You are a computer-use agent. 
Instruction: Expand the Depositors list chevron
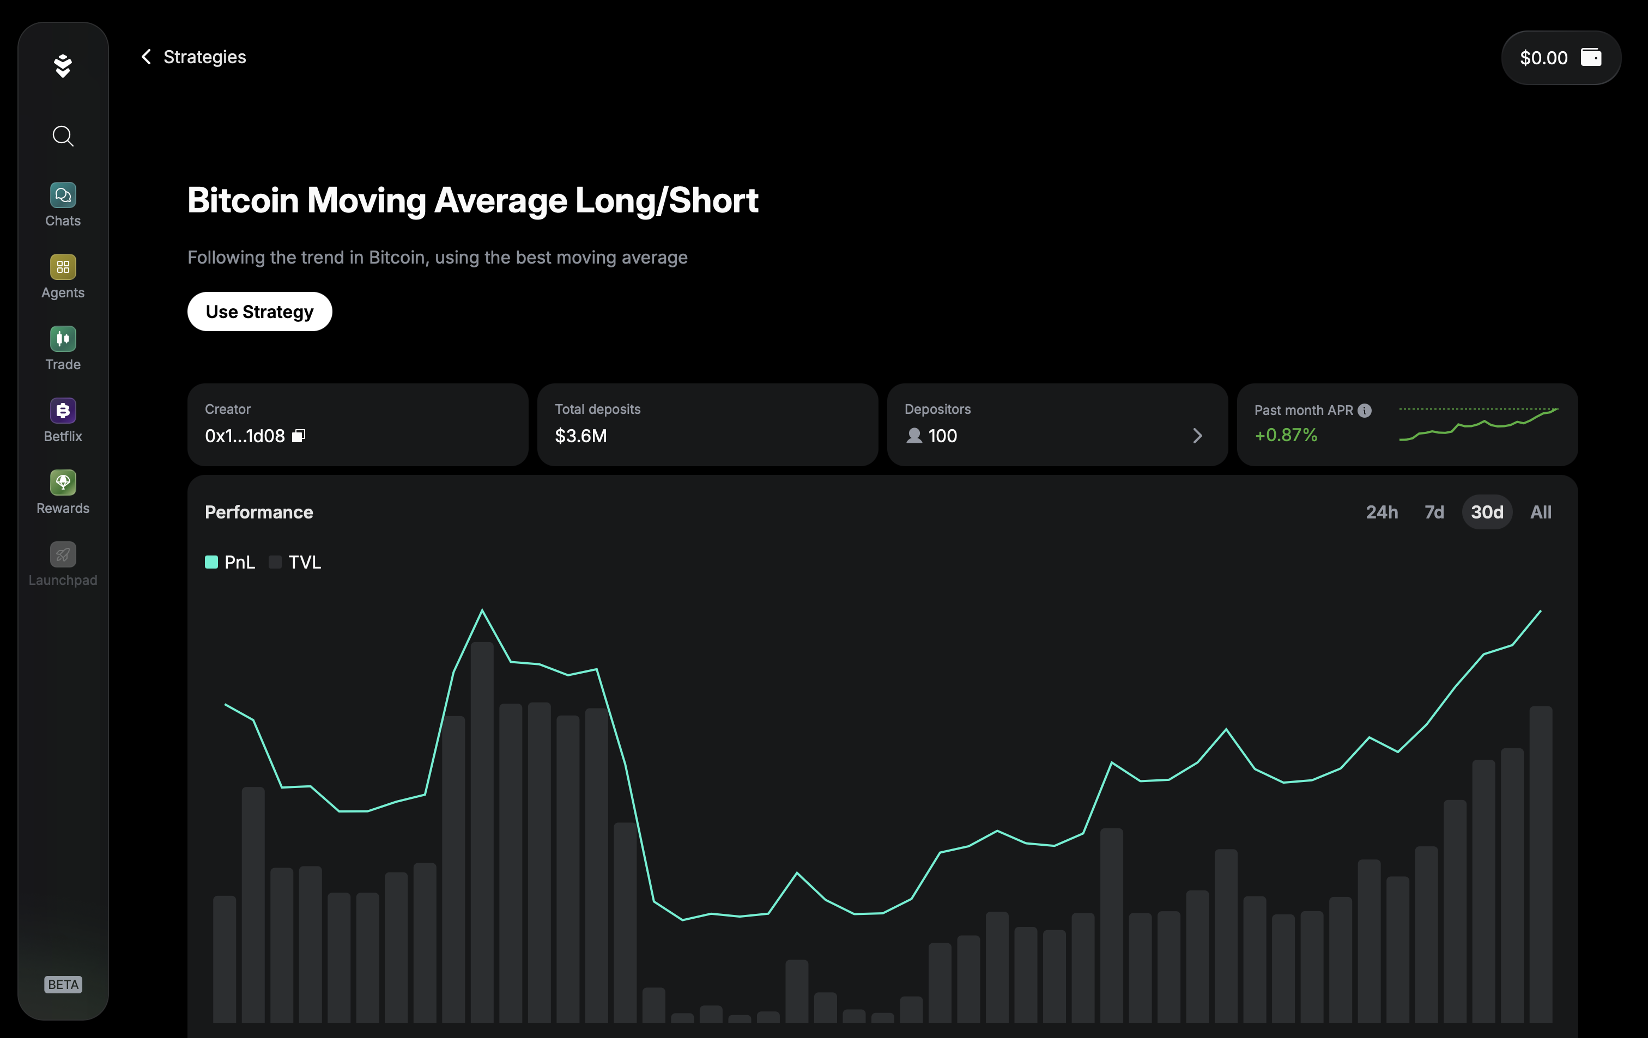coord(1197,436)
